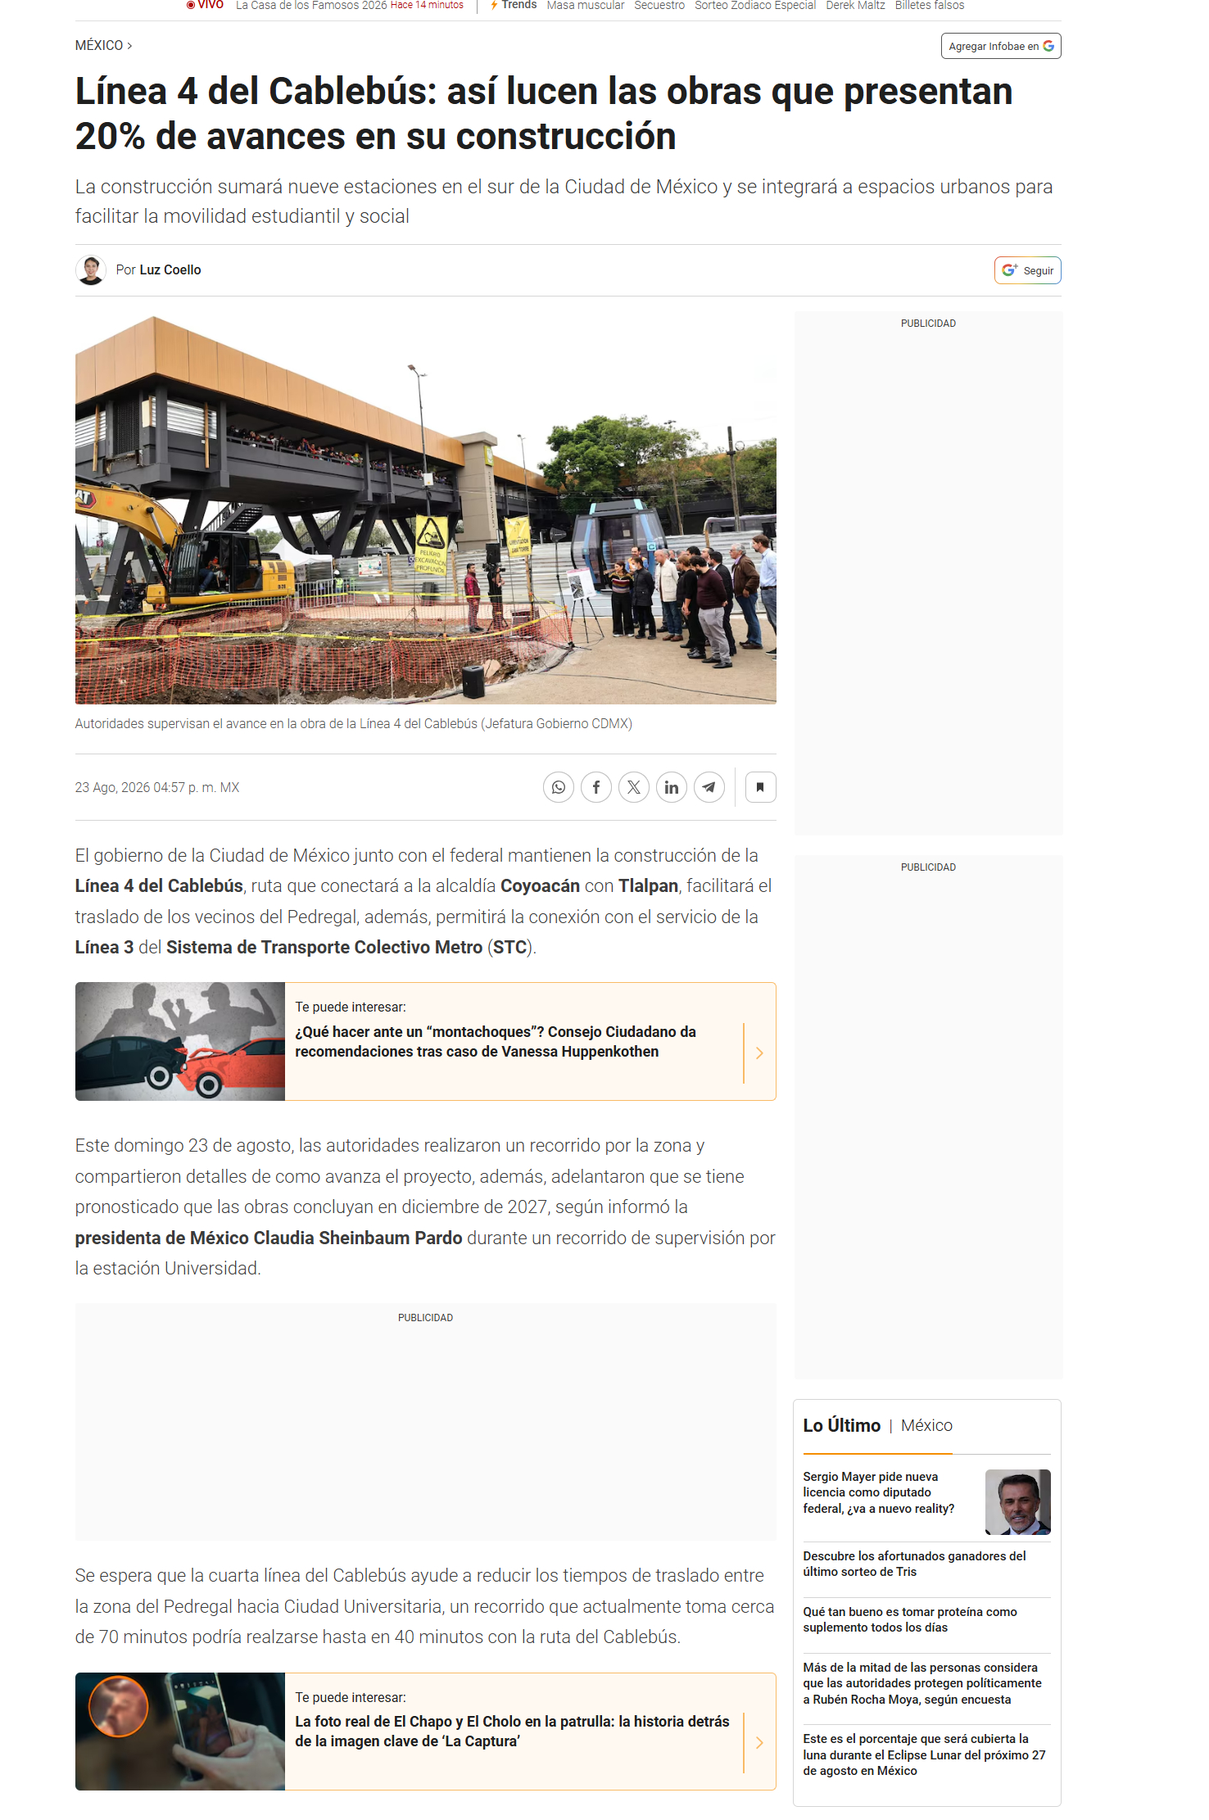Follow on Google with the Seguir button
The width and height of the screenshot is (1209, 1820).
1027,270
